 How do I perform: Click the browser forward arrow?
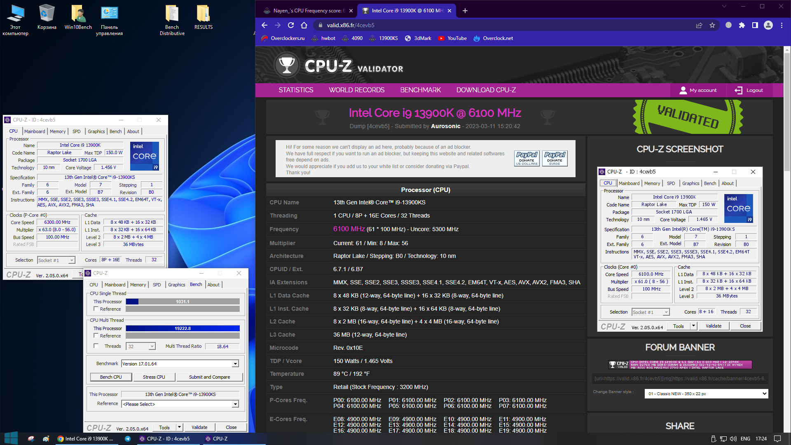coord(278,25)
